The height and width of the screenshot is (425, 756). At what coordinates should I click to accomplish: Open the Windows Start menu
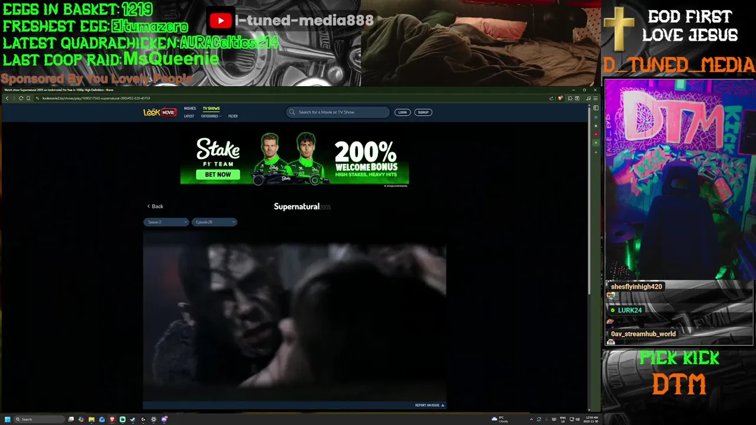click(8, 419)
